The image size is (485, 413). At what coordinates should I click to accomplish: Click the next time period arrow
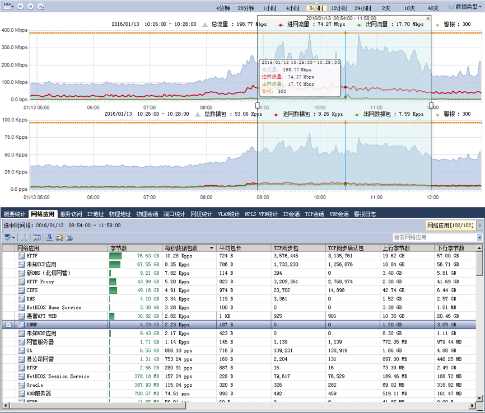click(x=31, y=6)
